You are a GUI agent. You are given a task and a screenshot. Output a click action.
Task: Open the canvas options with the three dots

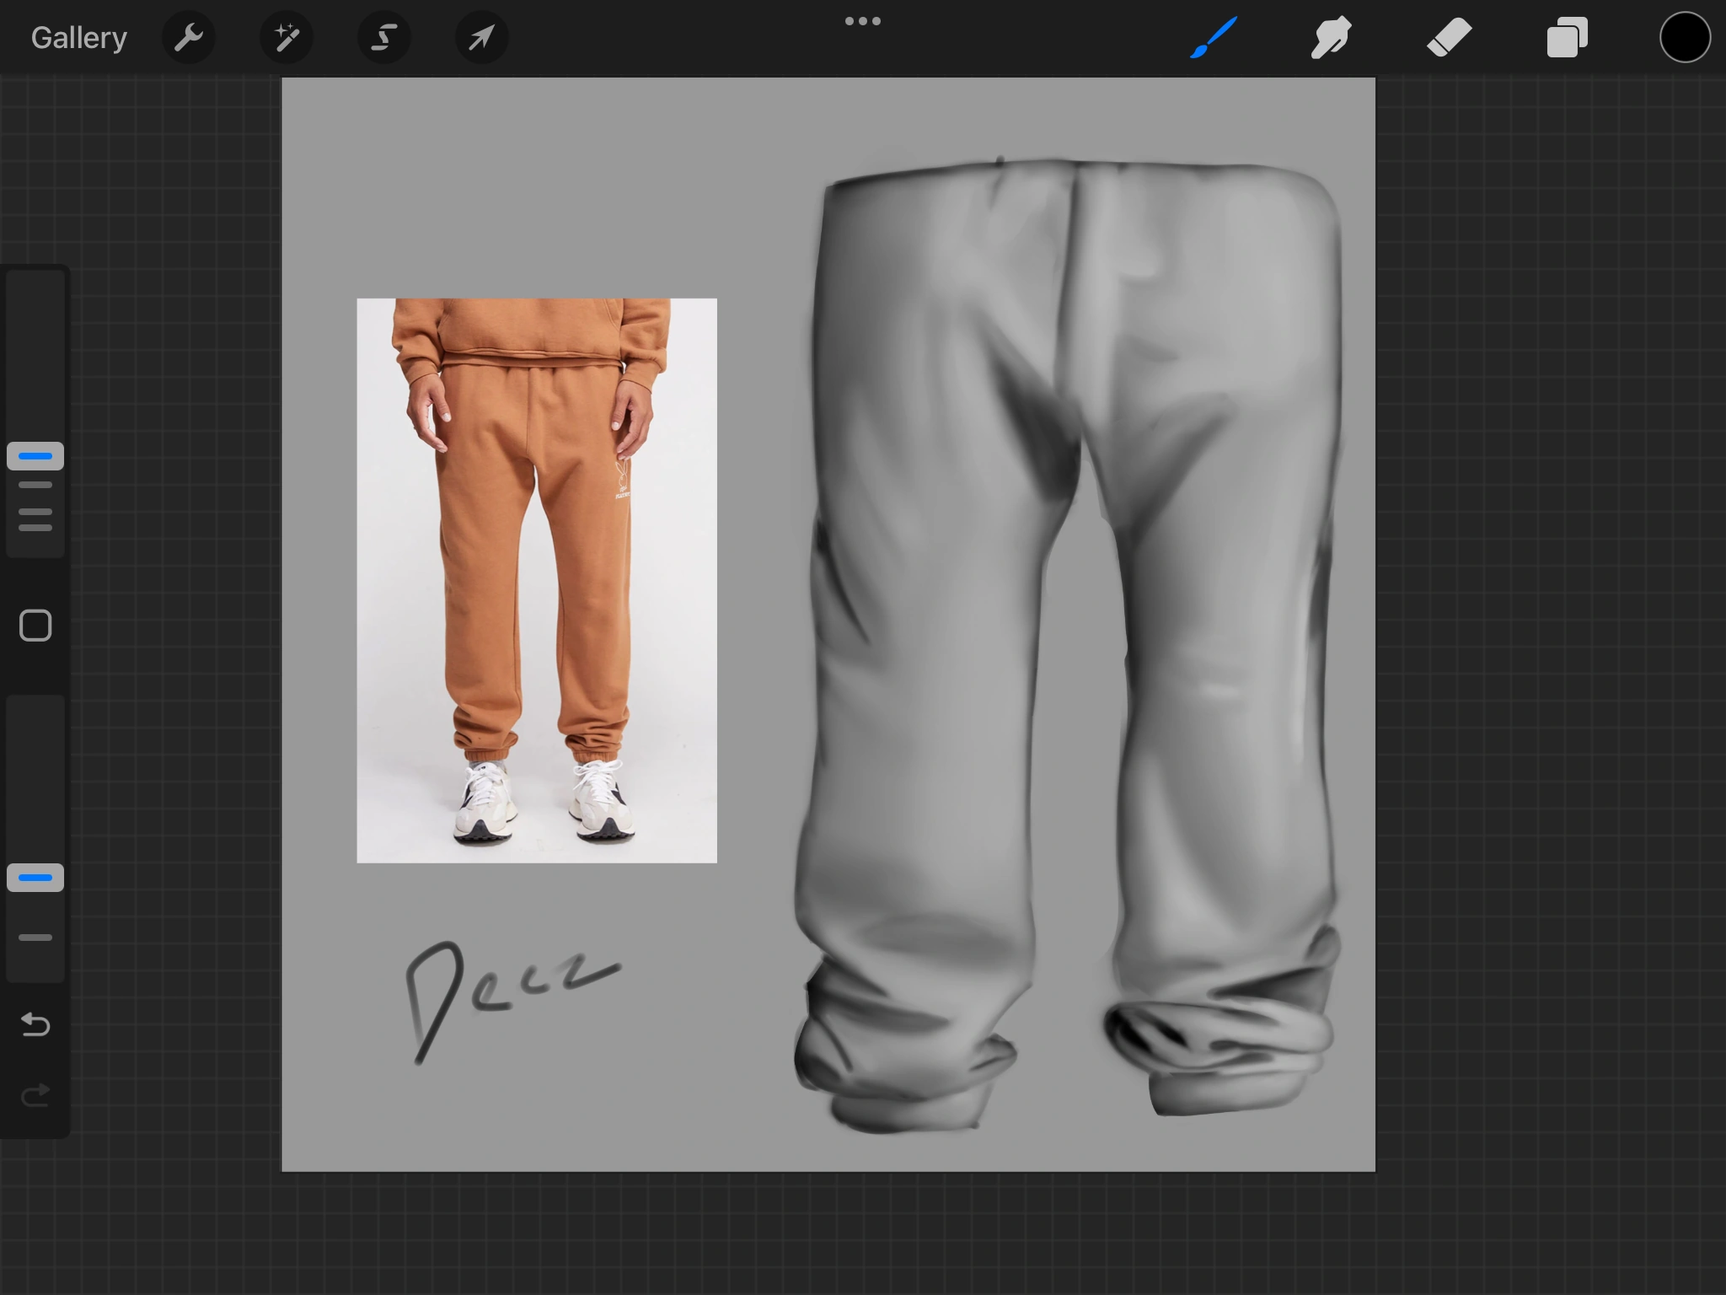click(863, 20)
